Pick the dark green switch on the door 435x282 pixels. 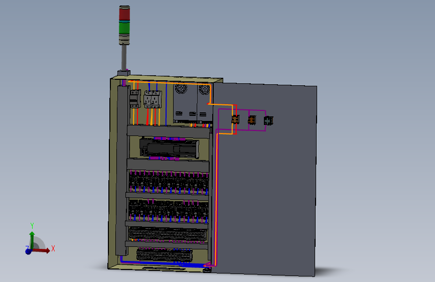pyautogui.click(x=268, y=121)
